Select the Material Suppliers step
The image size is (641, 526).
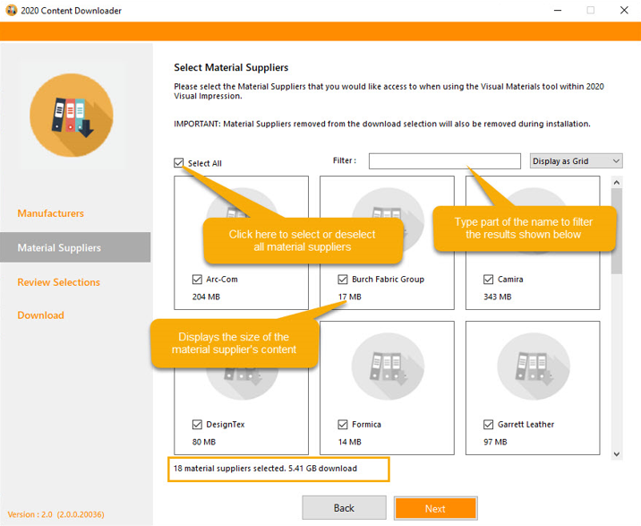[x=75, y=247]
